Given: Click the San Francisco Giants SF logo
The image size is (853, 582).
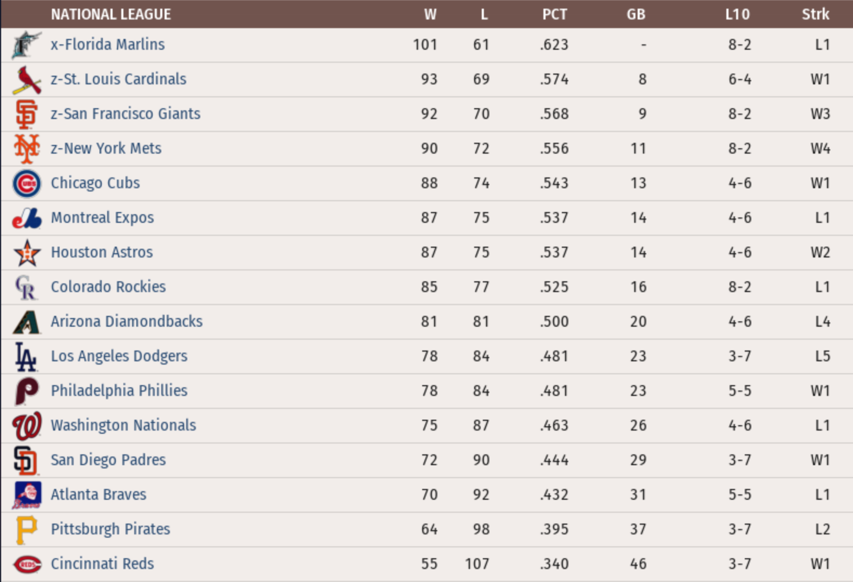Looking at the screenshot, I should (27, 114).
